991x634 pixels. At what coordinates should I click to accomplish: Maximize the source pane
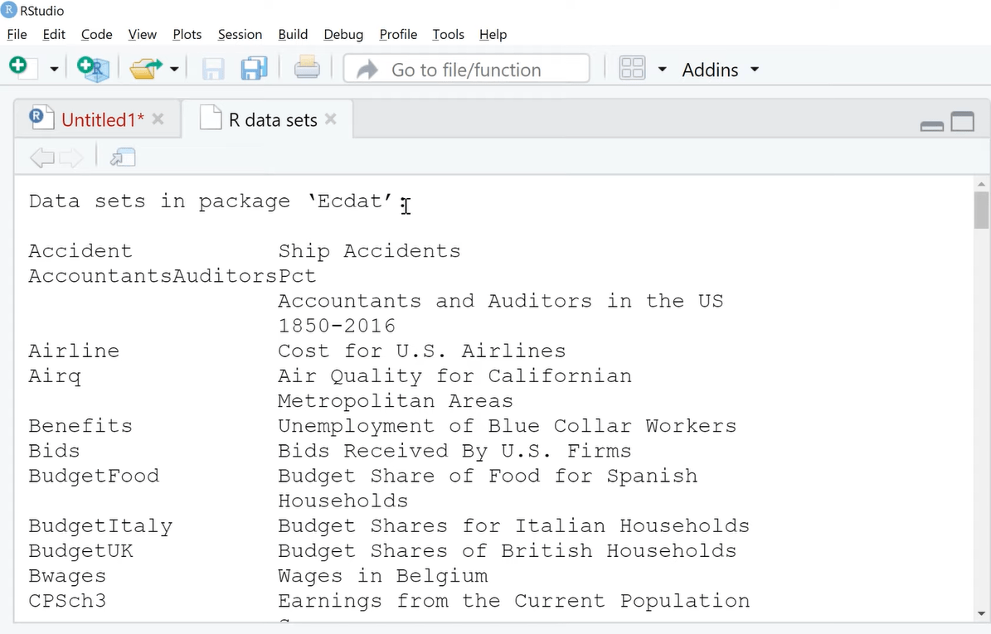coord(963,121)
